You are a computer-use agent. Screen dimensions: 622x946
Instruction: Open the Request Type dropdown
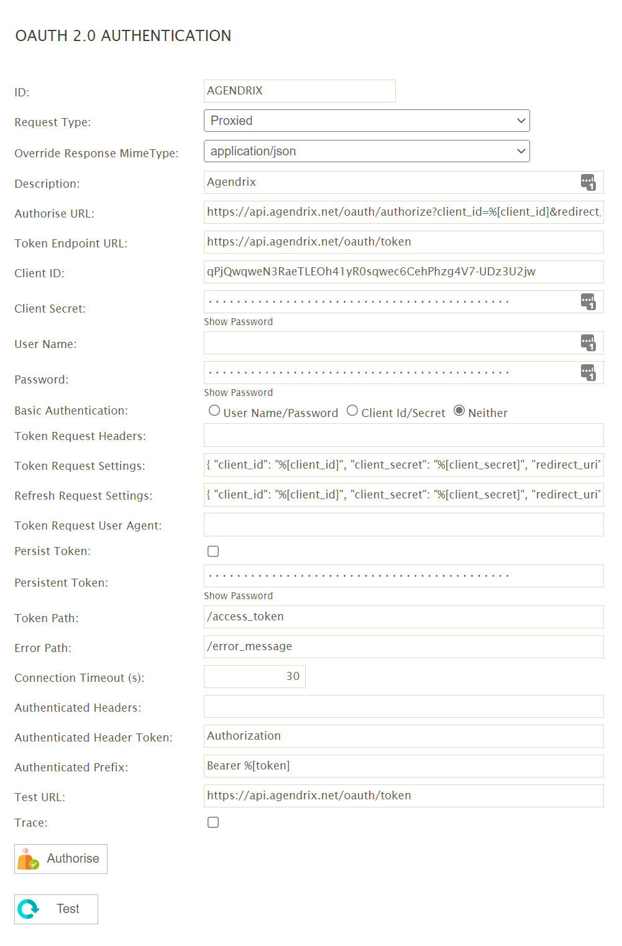tap(367, 121)
